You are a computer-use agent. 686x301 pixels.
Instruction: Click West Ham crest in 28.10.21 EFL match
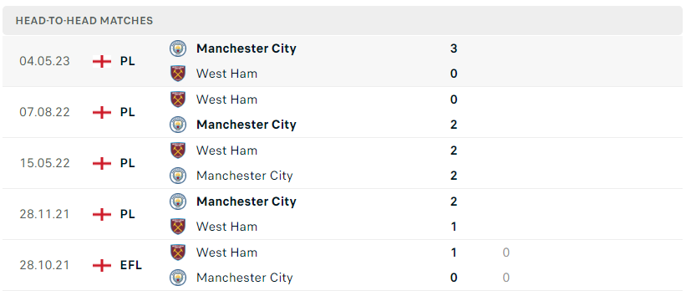tap(178, 253)
